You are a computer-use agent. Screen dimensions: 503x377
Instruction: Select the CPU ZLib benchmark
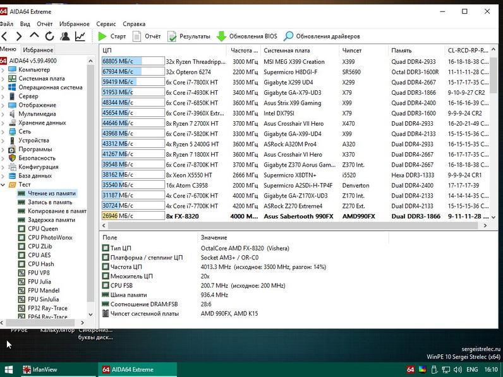(40, 246)
